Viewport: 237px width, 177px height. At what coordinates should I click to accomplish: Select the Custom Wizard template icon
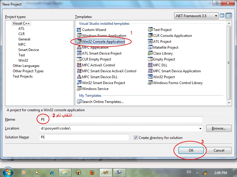79,30
